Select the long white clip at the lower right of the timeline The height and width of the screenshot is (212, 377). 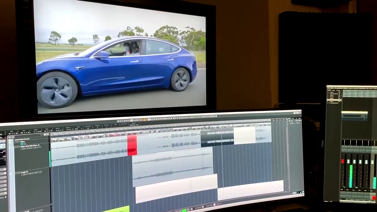coord(251,190)
